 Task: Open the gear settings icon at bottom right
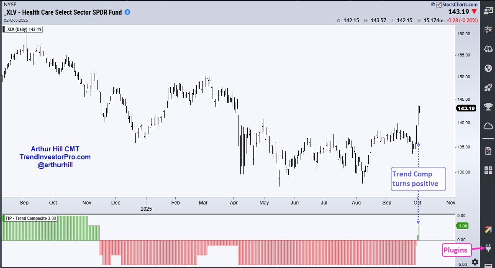pos(475,262)
